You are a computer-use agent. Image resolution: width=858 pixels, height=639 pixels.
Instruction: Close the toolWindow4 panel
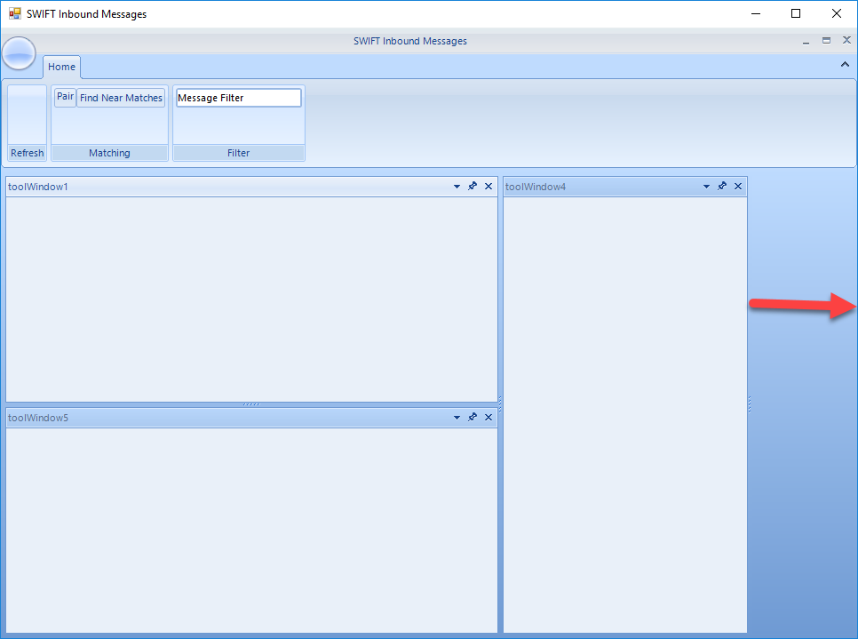[x=738, y=186]
